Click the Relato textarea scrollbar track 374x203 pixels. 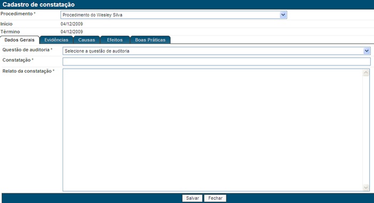(x=366, y=130)
